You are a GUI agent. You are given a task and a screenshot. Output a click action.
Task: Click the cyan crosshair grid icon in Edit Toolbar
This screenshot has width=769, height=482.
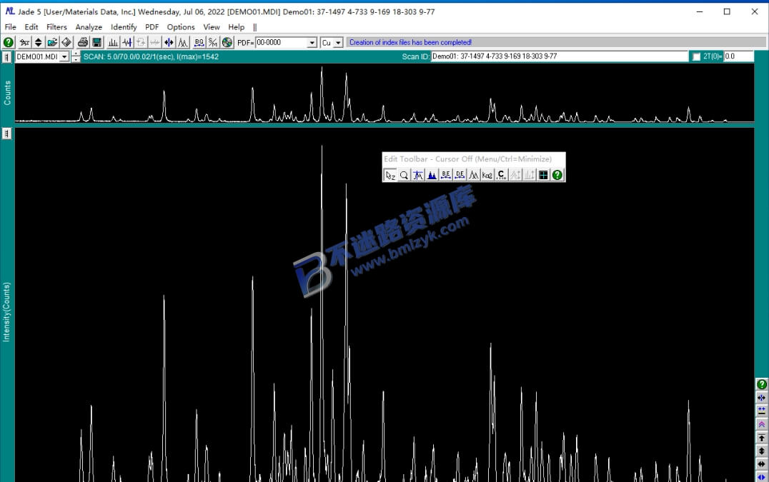pyautogui.click(x=543, y=175)
